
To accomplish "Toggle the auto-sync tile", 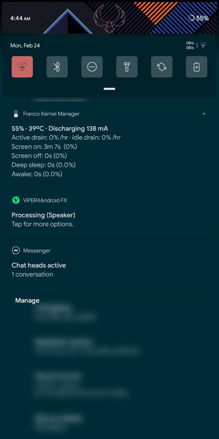I will 162,67.
